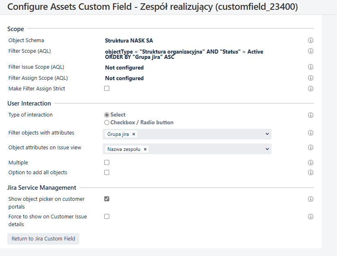Expand Object attributes on Issue view dropdown

[x=267, y=149]
